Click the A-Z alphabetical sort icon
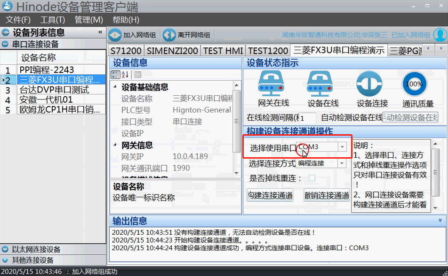This screenshot has width=448, height=276. point(125,74)
